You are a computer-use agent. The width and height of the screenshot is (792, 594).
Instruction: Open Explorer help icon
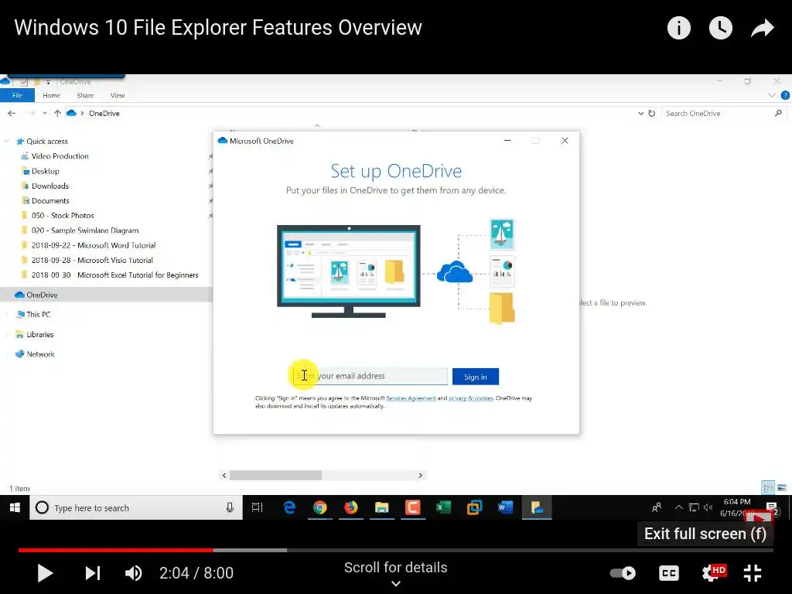(785, 95)
